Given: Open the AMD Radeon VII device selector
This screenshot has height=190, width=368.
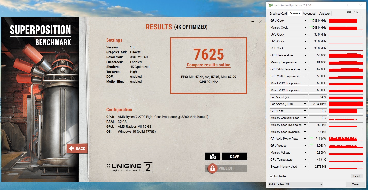Looking at the screenshot, I should click(x=295, y=184).
